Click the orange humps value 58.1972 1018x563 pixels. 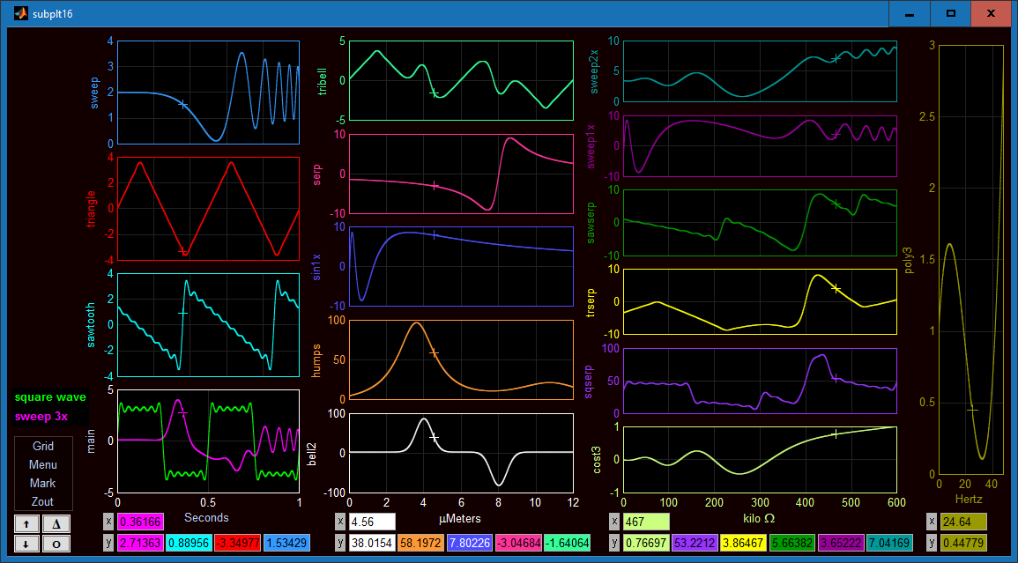tap(421, 542)
